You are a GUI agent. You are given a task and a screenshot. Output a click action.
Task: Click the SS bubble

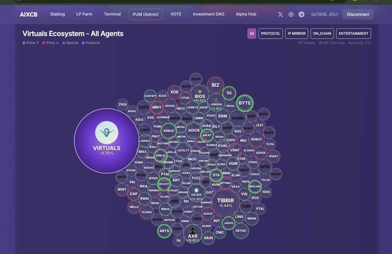tap(229, 93)
